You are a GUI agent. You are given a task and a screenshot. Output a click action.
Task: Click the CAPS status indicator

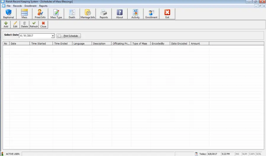click(x=252, y=154)
